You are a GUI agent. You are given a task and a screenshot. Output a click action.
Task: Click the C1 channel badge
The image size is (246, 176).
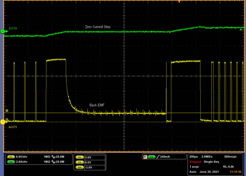pos(11,157)
